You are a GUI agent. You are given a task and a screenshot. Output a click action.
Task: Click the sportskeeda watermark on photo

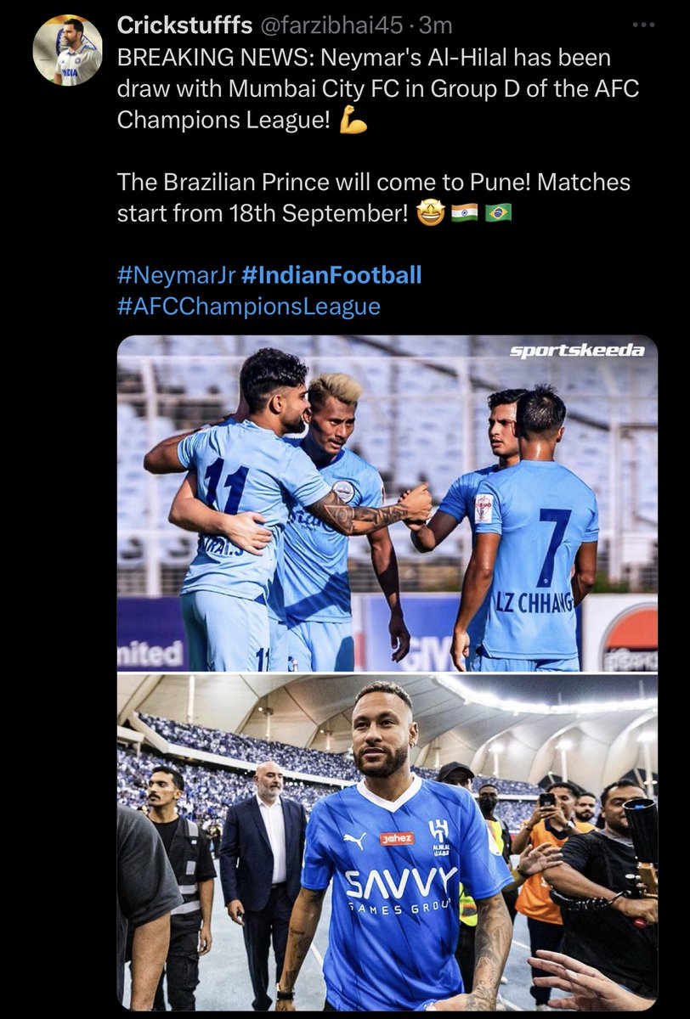(576, 350)
